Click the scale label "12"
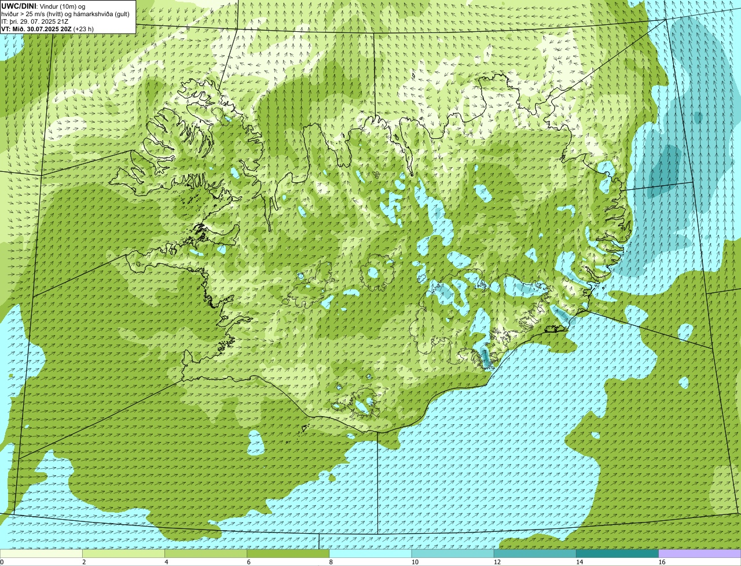 [x=497, y=562]
